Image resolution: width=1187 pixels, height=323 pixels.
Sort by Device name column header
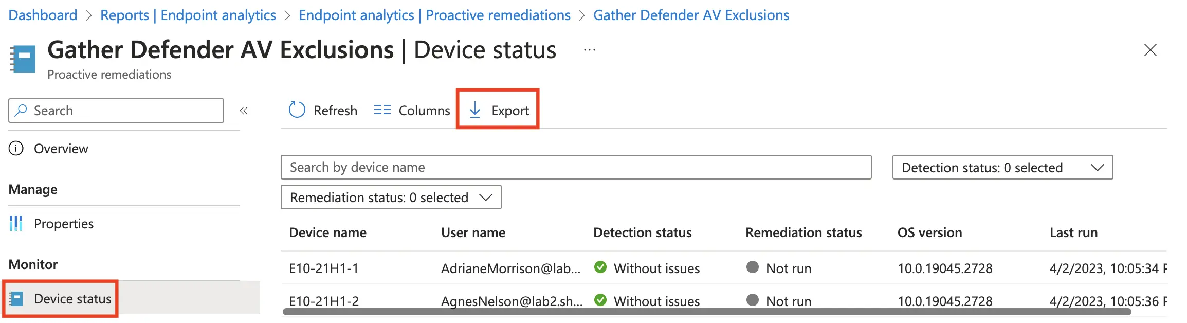point(328,233)
